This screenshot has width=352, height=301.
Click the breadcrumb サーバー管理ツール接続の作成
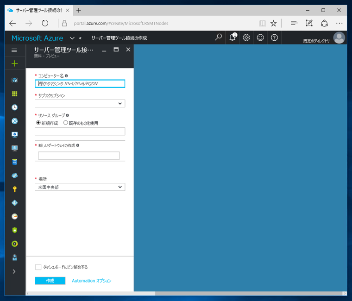(x=119, y=38)
